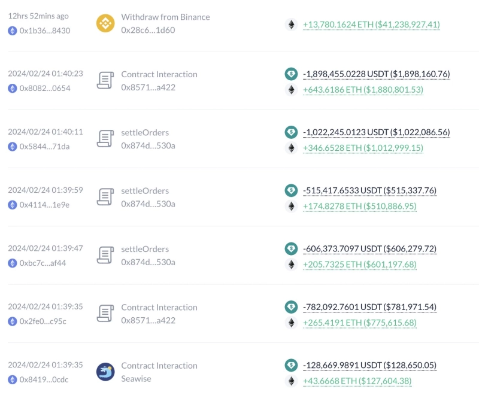Open the +643.6186 ETH amount link
The width and height of the screenshot is (479, 398).
(363, 90)
